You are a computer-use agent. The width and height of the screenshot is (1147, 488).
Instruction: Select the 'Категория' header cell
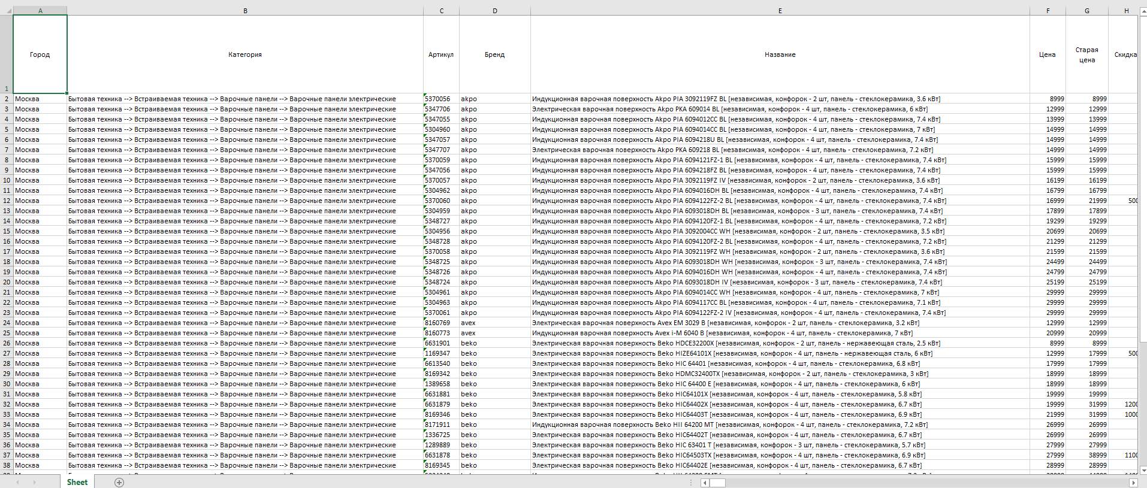[x=245, y=54]
